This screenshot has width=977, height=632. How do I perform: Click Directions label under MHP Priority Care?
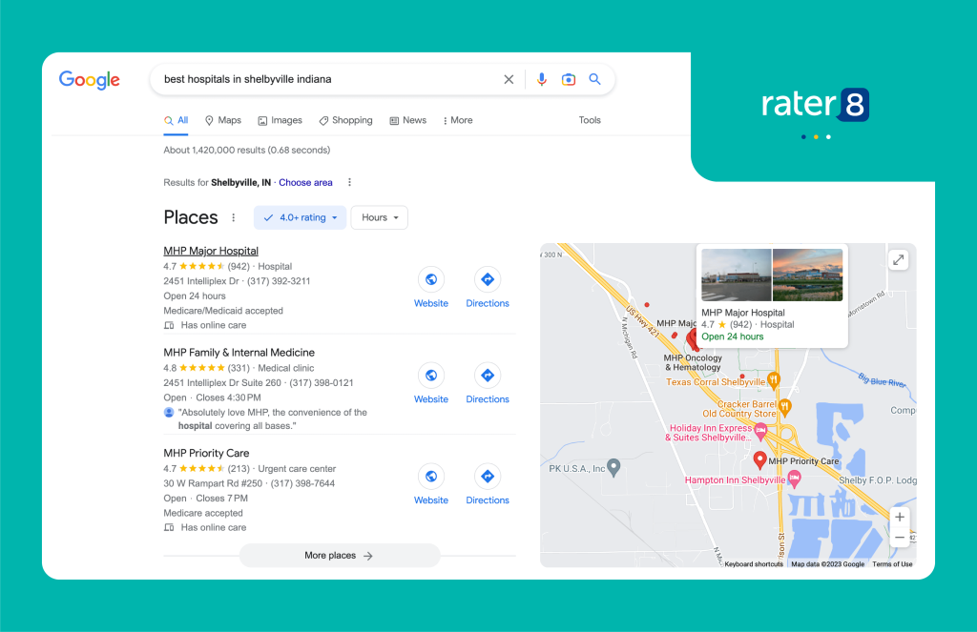(x=488, y=500)
